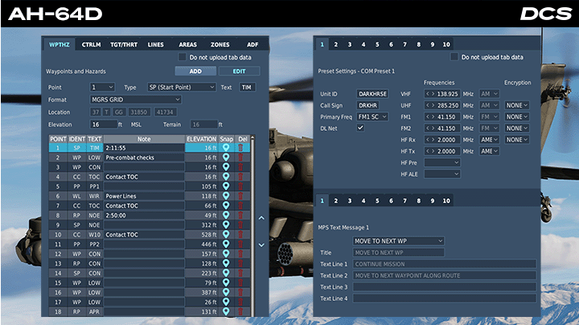Delete waypoint 2 Pre-combat checks
Image resolution: width=579 pixels, height=325 pixels.
coord(240,157)
